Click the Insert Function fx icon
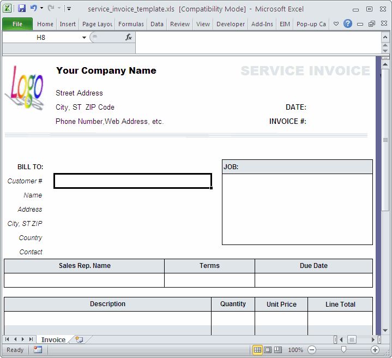This screenshot has height=358, width=392. 129,38
